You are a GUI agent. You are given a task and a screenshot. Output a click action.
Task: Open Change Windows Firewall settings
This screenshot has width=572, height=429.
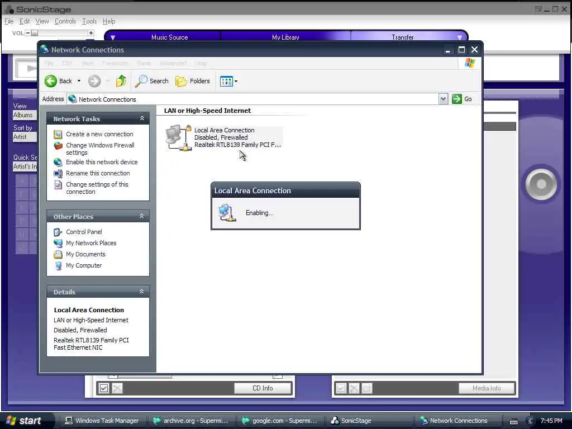pos(100,149)
